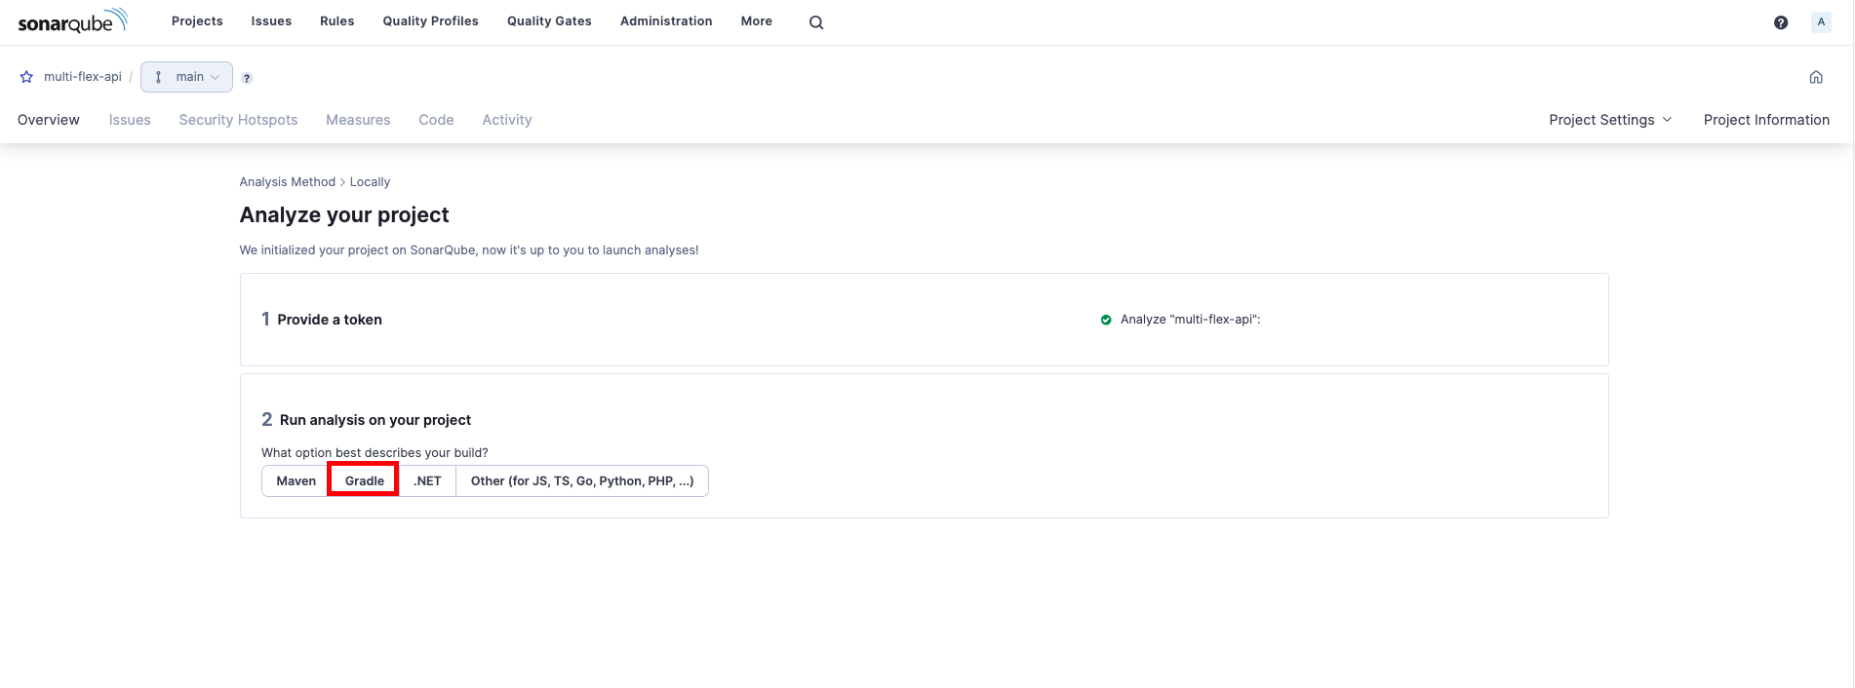
Task: Open the More menu
Action: click(x=756, y=21)
